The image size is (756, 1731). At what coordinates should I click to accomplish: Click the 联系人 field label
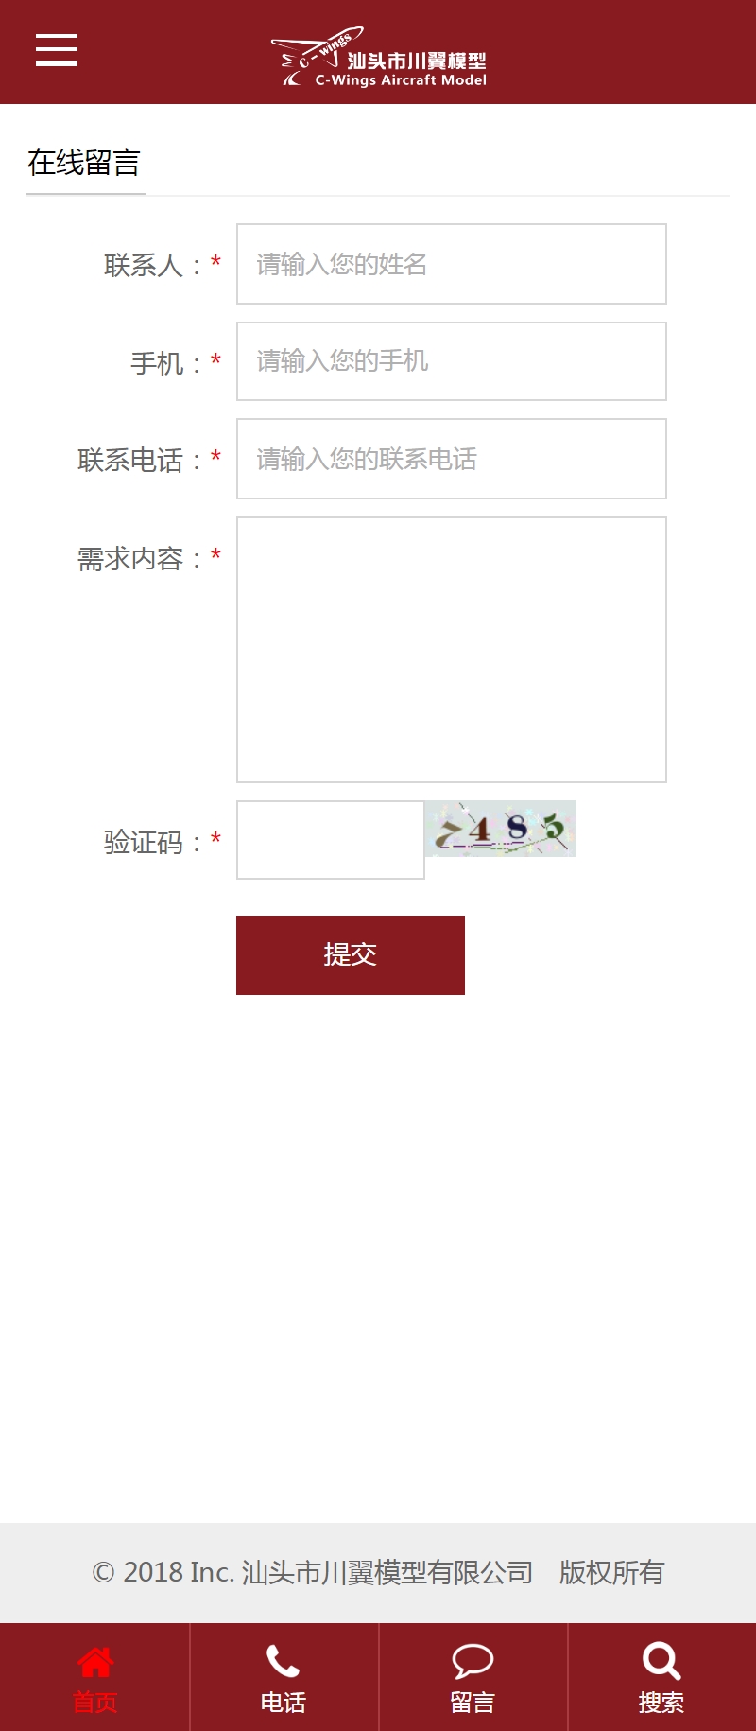click(x=144, y=265)
